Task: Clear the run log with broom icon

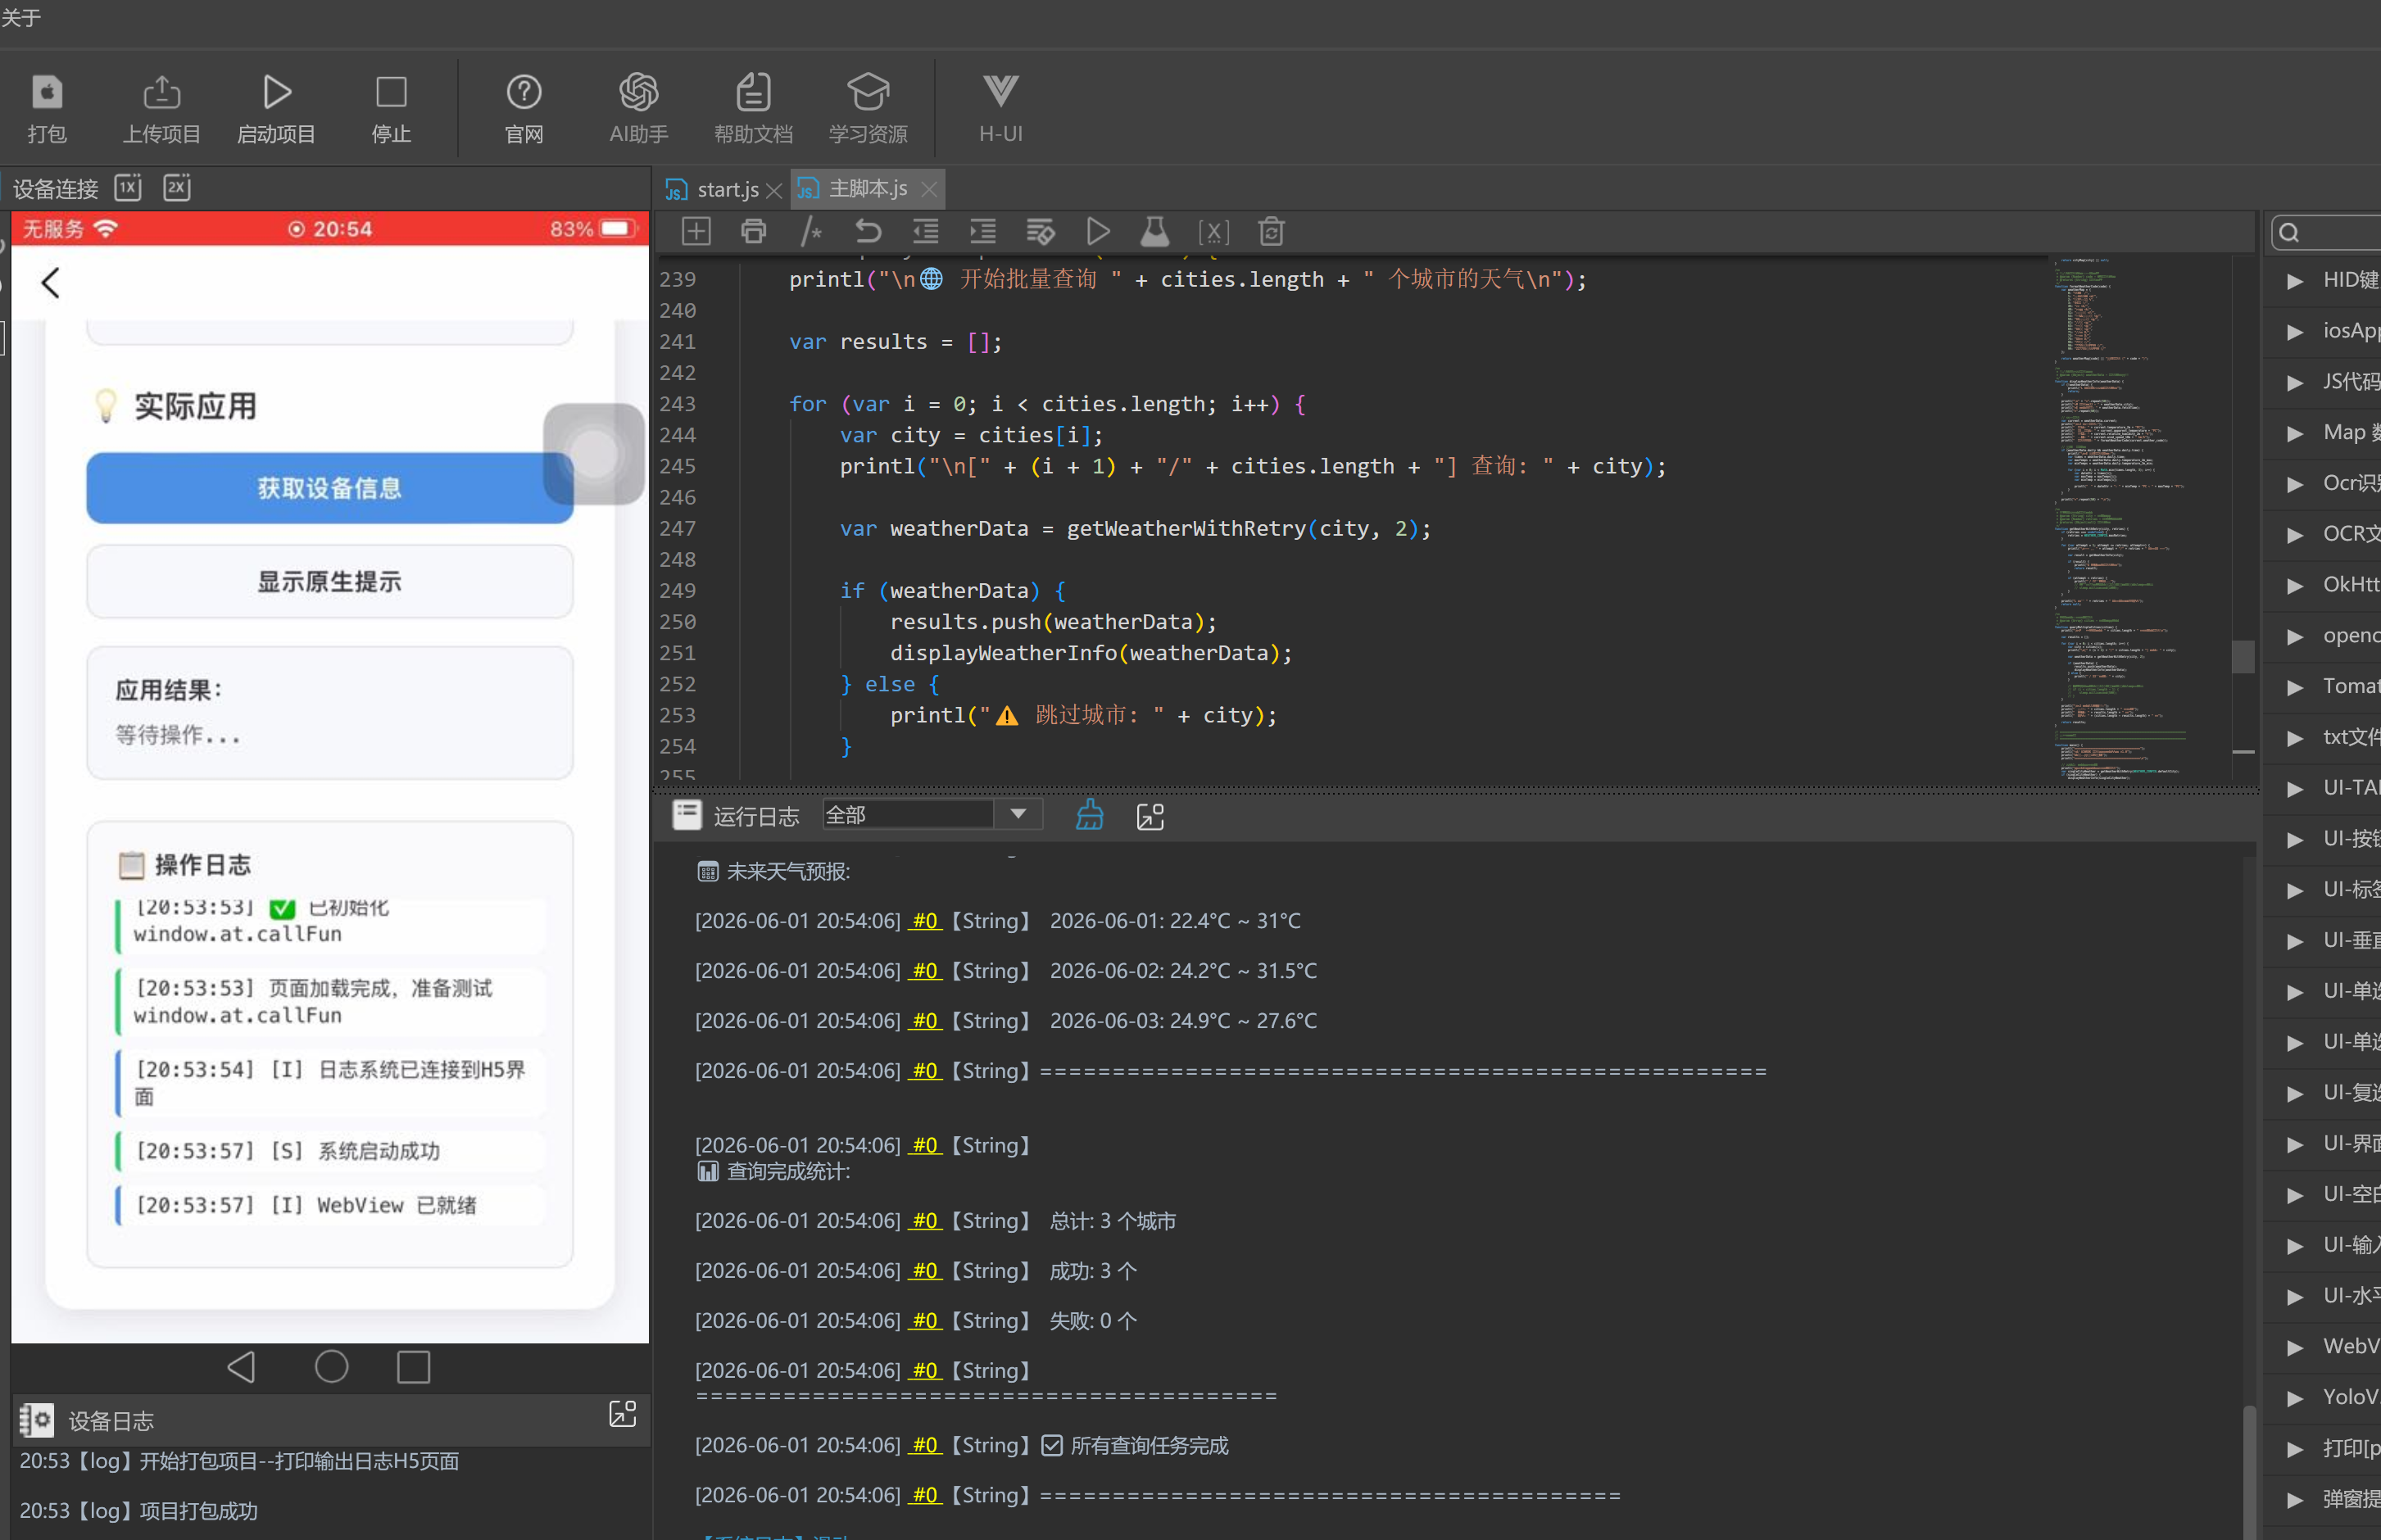Action: (1089, 815)
